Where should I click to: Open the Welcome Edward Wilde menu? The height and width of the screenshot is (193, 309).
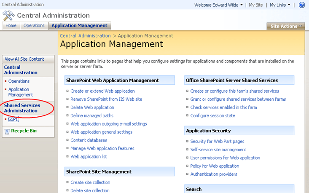click(x=218, y=5)
